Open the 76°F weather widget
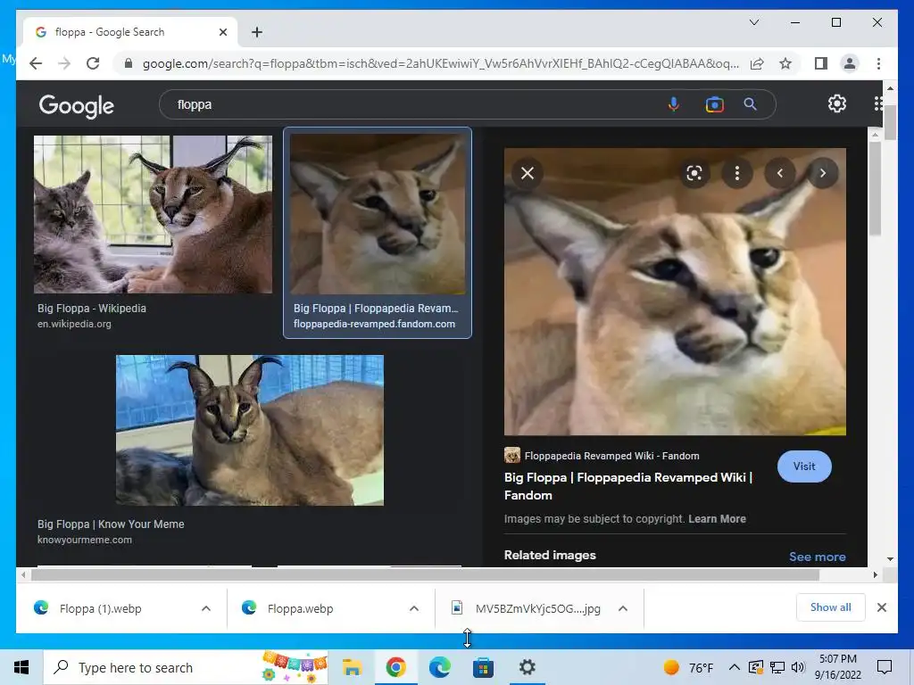 [x=688, y=667]
